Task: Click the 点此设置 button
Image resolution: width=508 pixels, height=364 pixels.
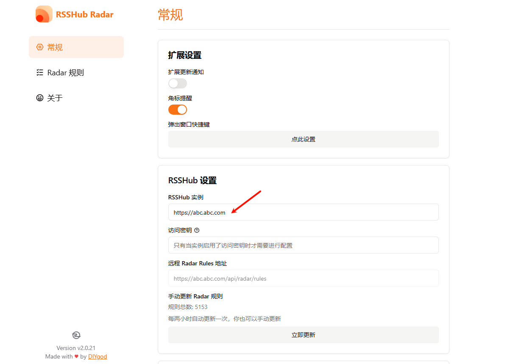Action: click(x=303, y=139)
